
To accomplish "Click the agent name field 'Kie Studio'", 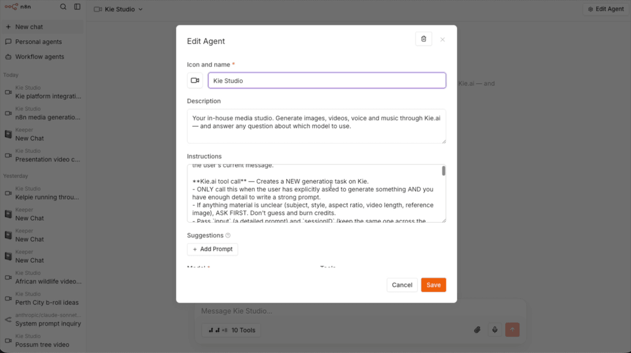I will 327,80.
